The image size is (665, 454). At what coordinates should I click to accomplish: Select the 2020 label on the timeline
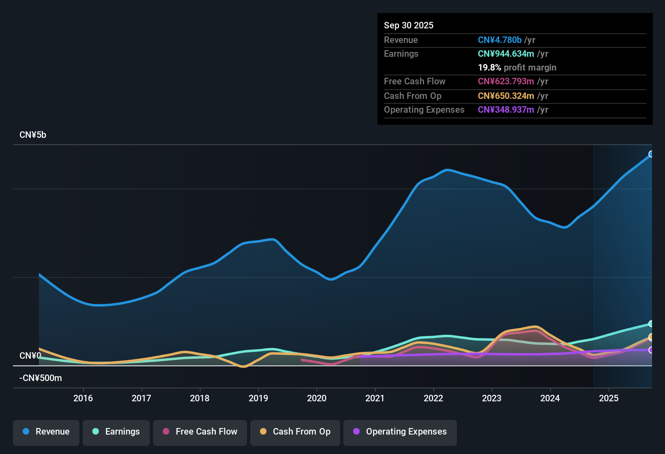tap(317, 398)
